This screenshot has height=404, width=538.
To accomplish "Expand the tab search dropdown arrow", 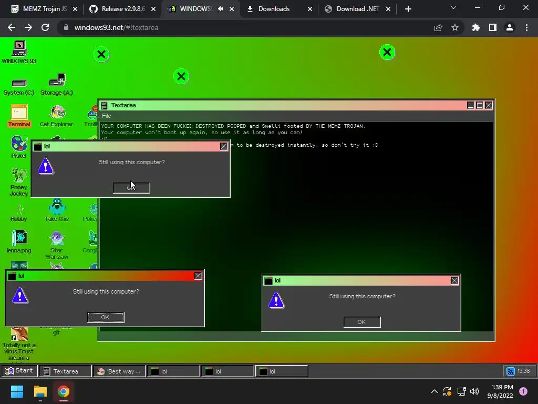I will point(453,7).
